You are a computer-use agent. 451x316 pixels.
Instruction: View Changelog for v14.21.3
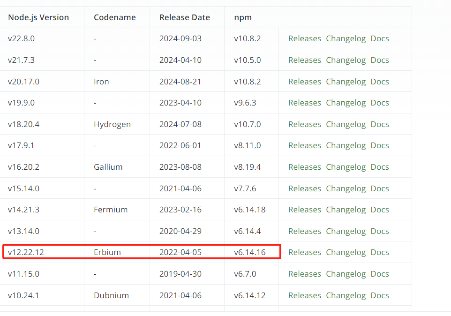click(x=346, y=210)
